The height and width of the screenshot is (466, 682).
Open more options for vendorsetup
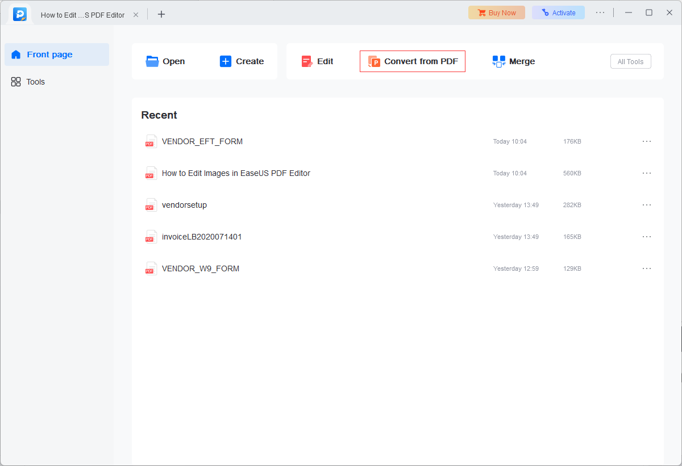pyautogui.click(x=647, y=205)
